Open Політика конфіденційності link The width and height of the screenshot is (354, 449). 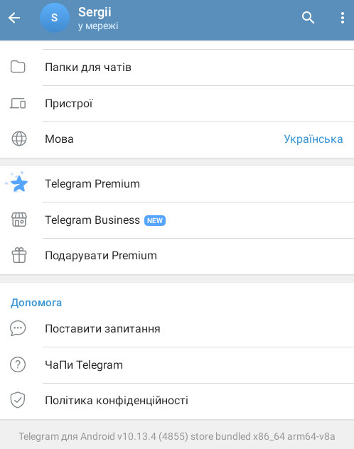point(177,401)
